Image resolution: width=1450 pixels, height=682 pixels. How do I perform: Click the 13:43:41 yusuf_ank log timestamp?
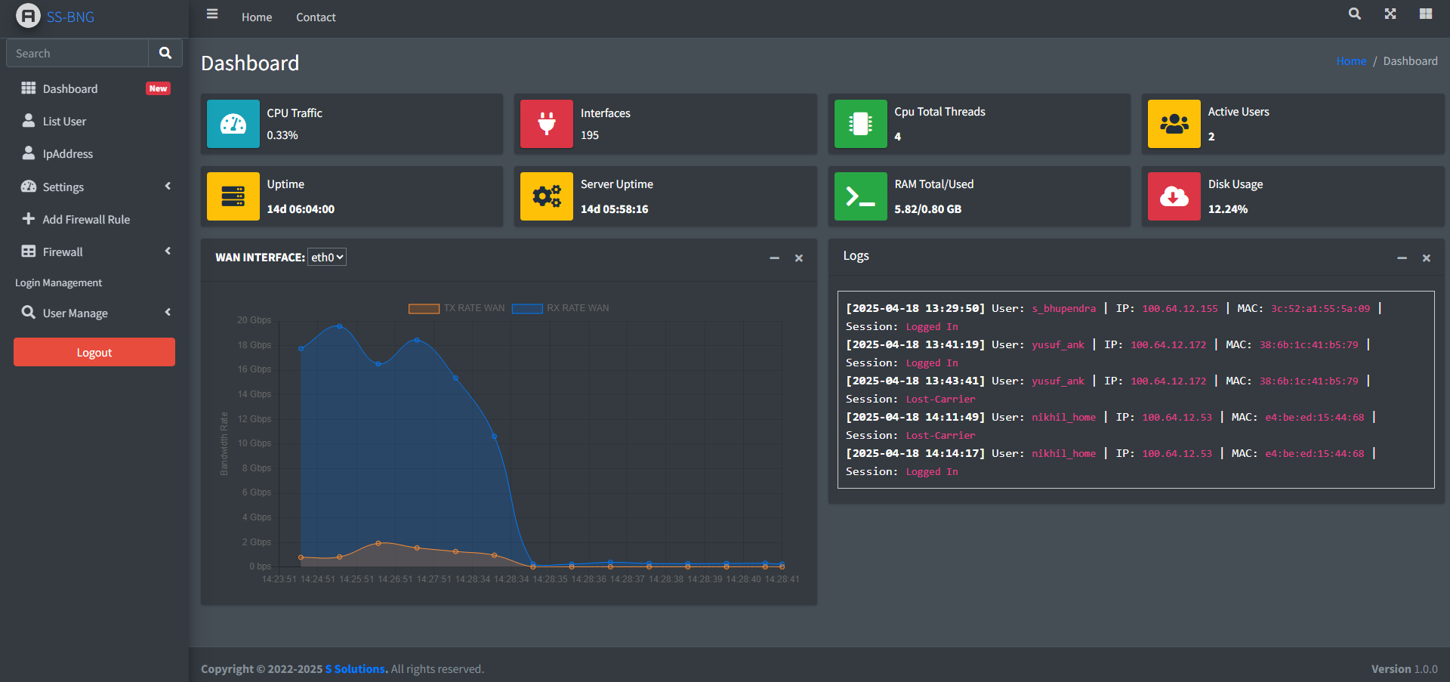coord(915,381)
